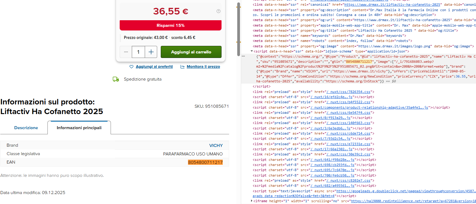Open _nuxt/css/6e547f4.css link

point(348,113)
